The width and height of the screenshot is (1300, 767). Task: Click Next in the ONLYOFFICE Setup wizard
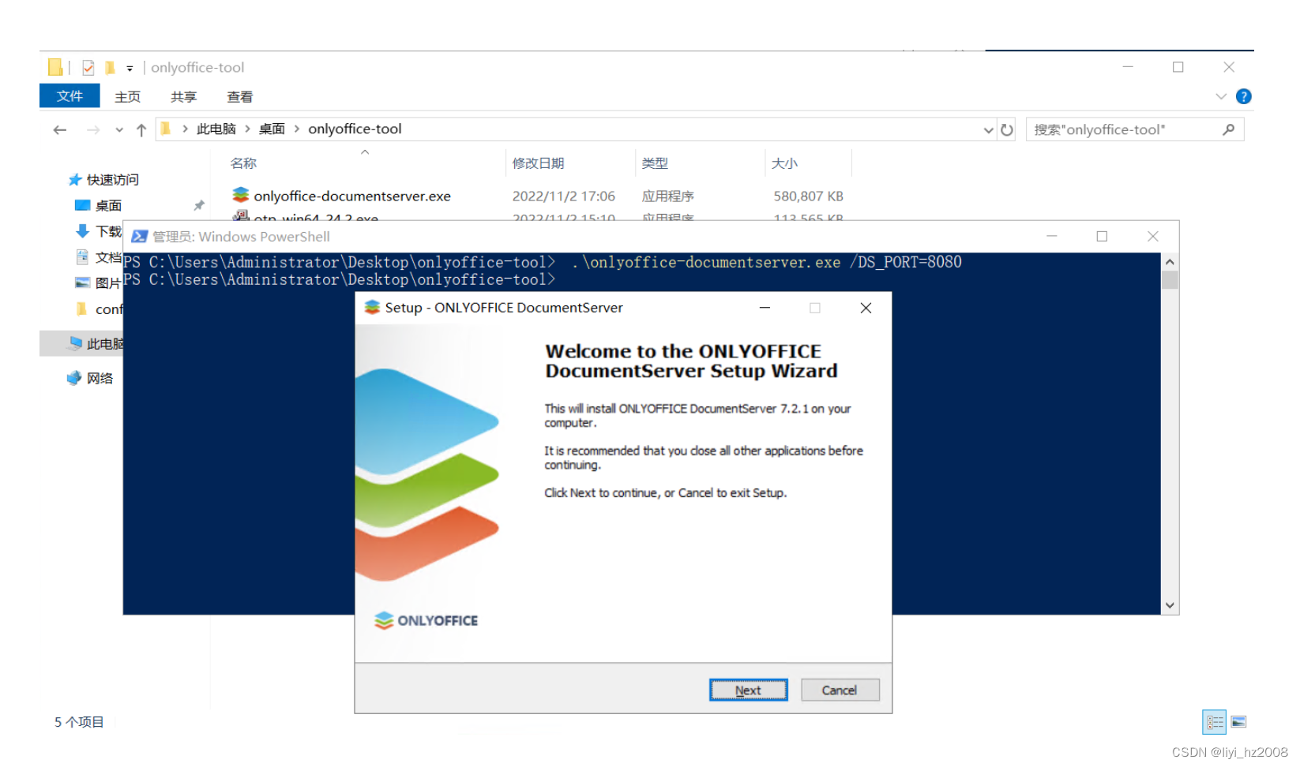click(x=748, y=690)
